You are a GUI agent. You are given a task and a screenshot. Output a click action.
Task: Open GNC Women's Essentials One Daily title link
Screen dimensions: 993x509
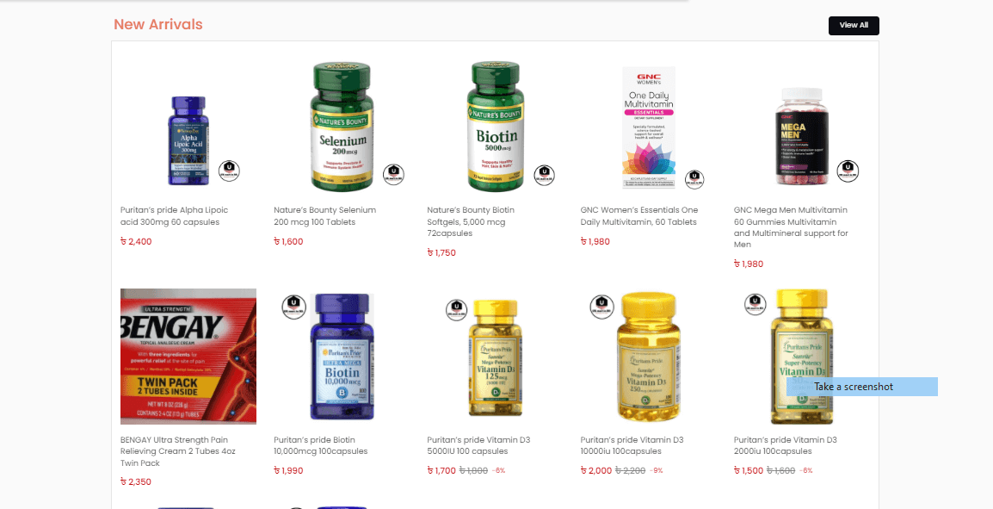[x=639, y=215]
